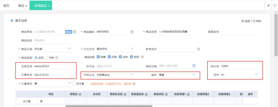This screenshot has height=107, width=278.
Task: Select the 劳务 radio option
Action: pos(47,58)
